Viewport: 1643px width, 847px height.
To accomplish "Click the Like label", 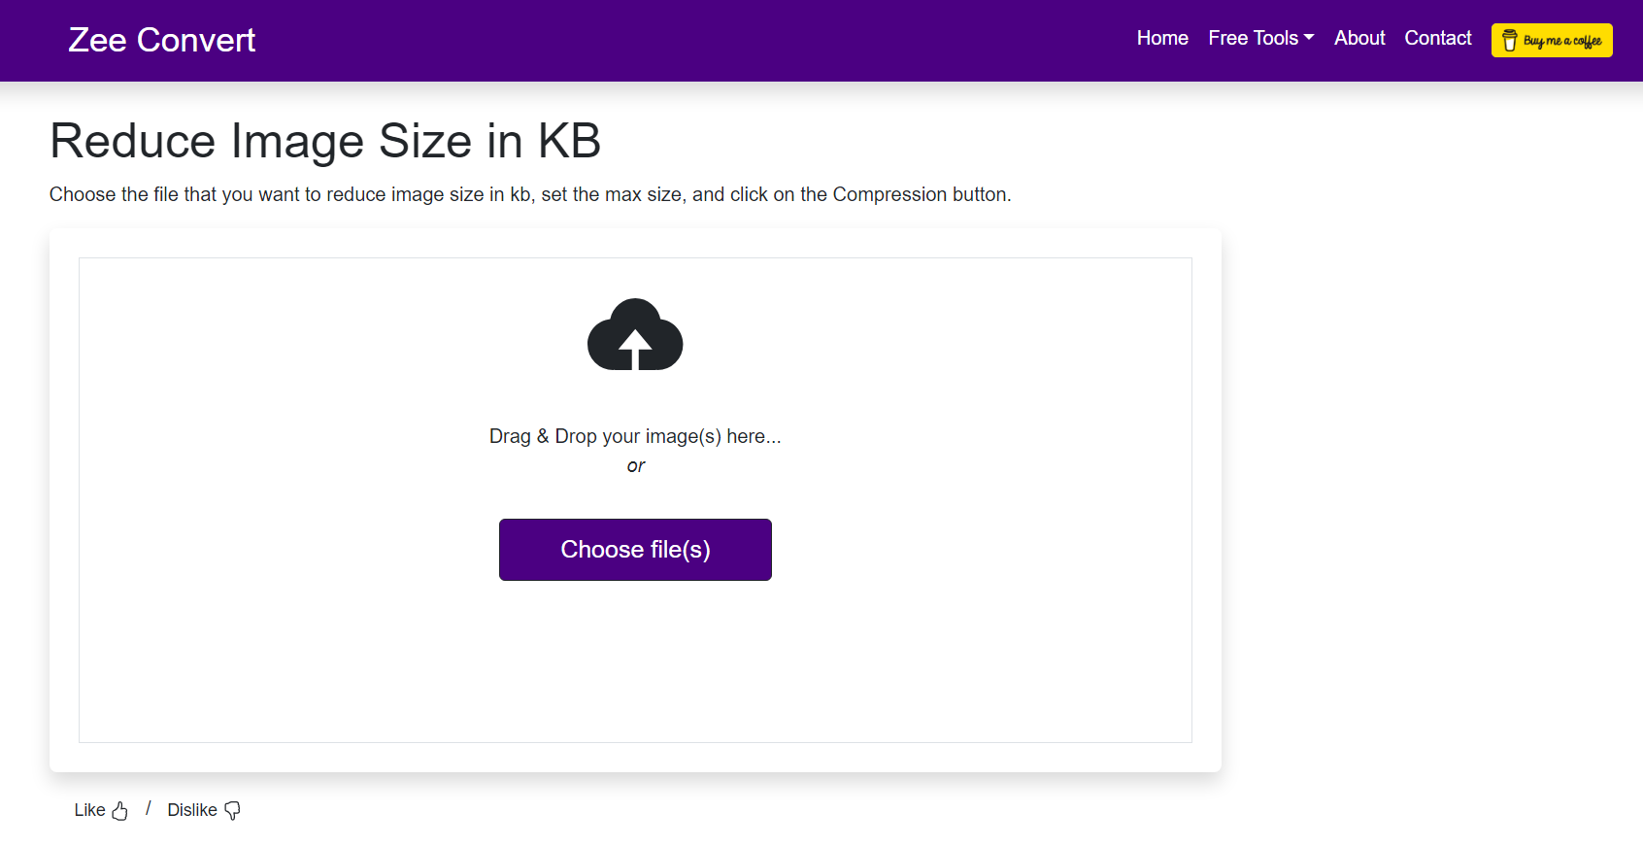I will click(x=89, y=810).
